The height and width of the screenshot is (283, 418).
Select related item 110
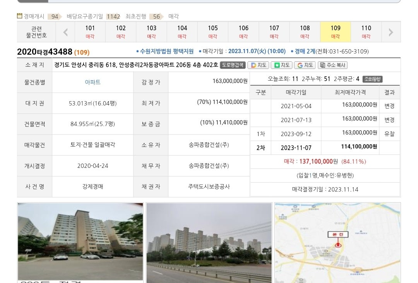(x=366, y=32)
